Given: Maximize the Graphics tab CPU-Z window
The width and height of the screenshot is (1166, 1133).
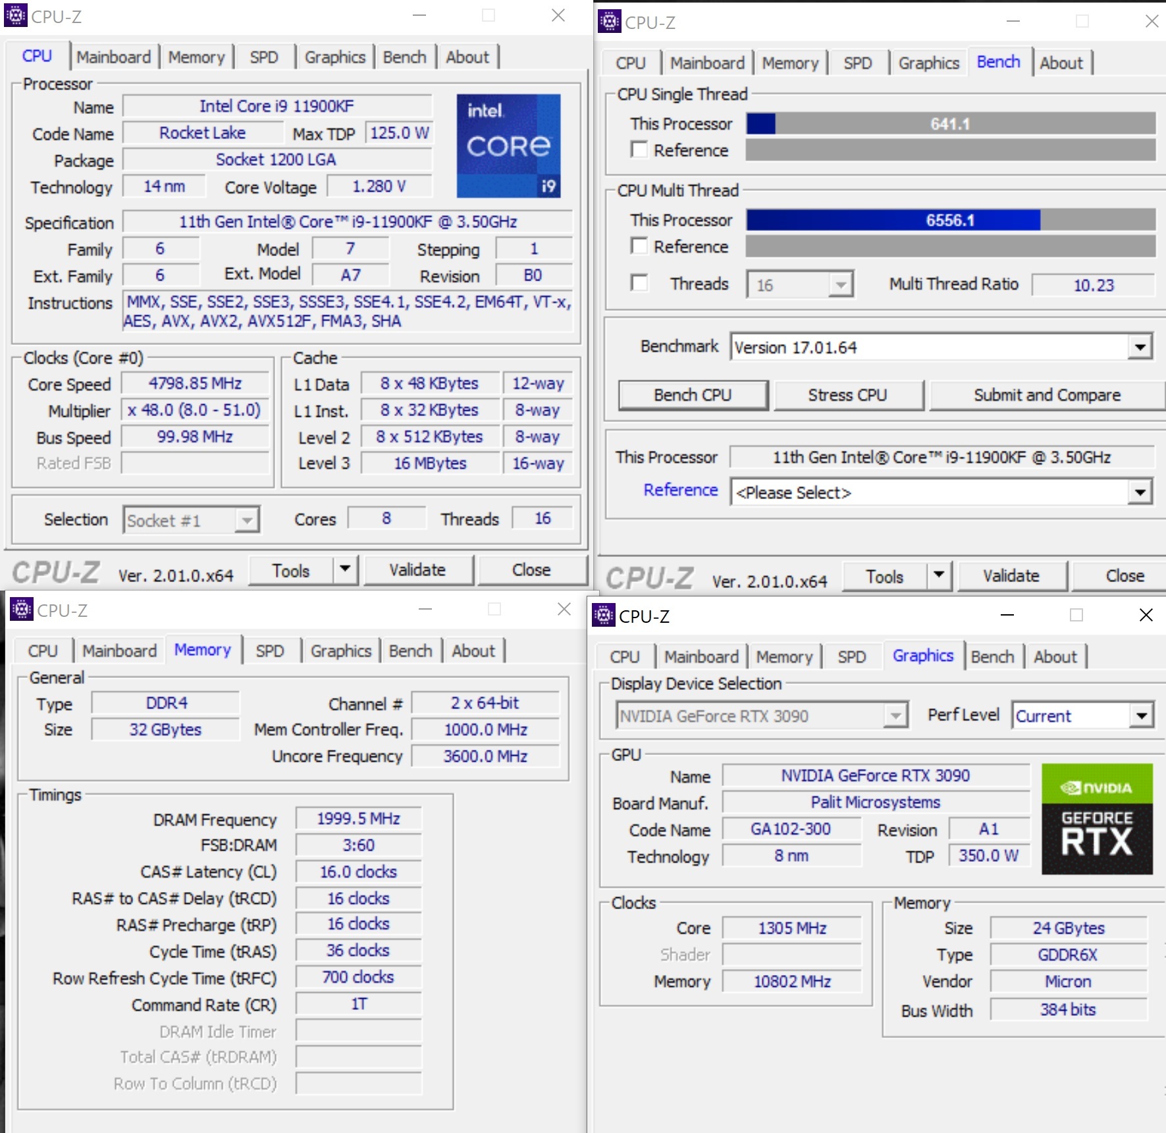Looking at the screenshot, I should (1076, 615).
